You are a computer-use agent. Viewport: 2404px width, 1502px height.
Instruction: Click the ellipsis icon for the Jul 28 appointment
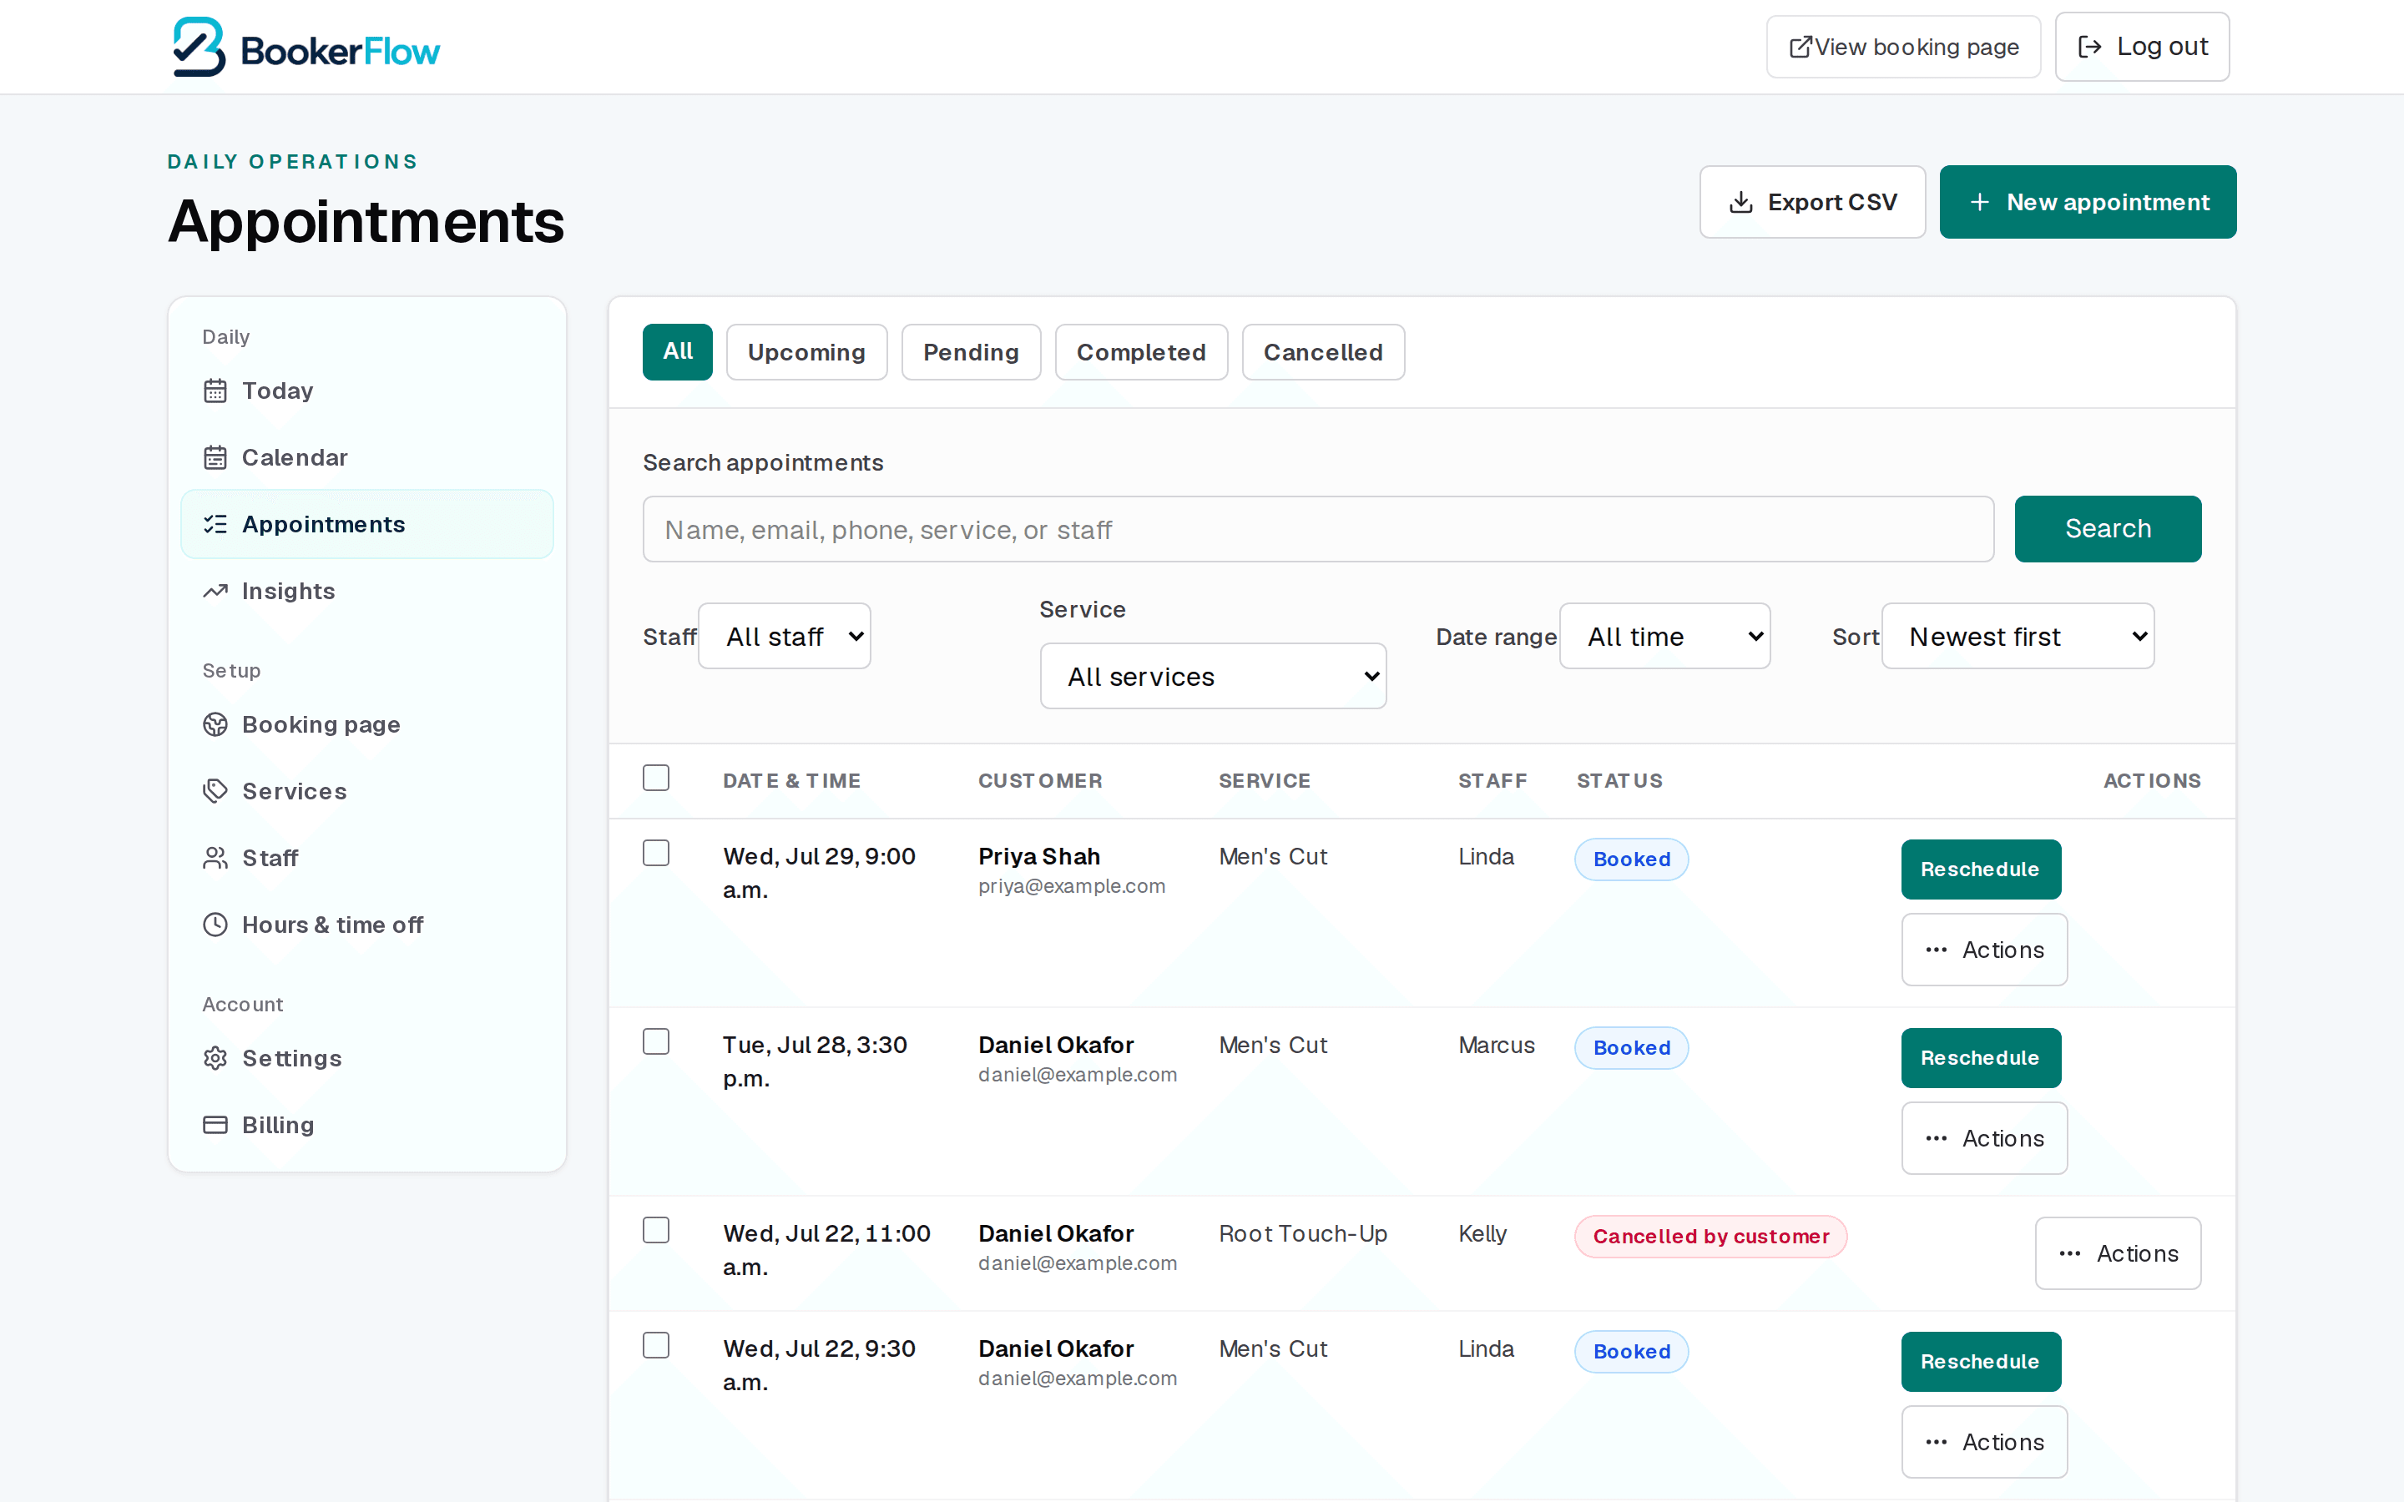(1936, 1138)
